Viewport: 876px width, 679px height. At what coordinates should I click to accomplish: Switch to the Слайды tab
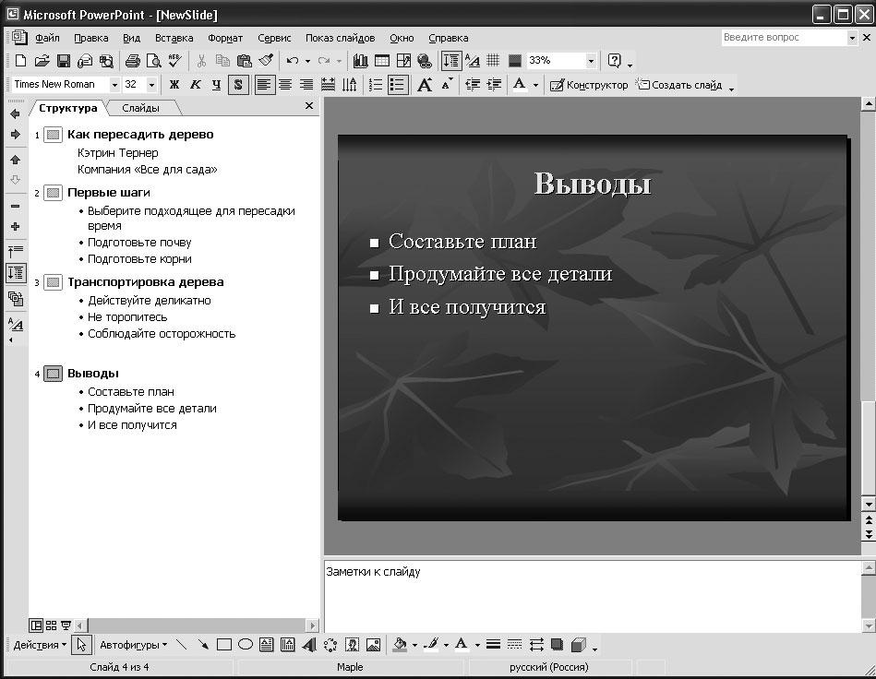point(140,108)
